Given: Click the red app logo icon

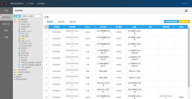Looking at the screenshot, I should pyautogui.click(x=4, y=3).
